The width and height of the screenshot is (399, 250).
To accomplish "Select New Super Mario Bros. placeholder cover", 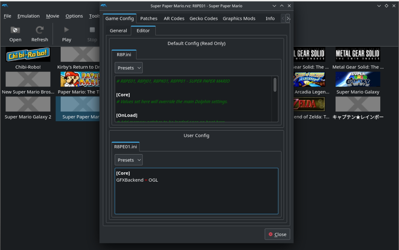I will (28, 79).
